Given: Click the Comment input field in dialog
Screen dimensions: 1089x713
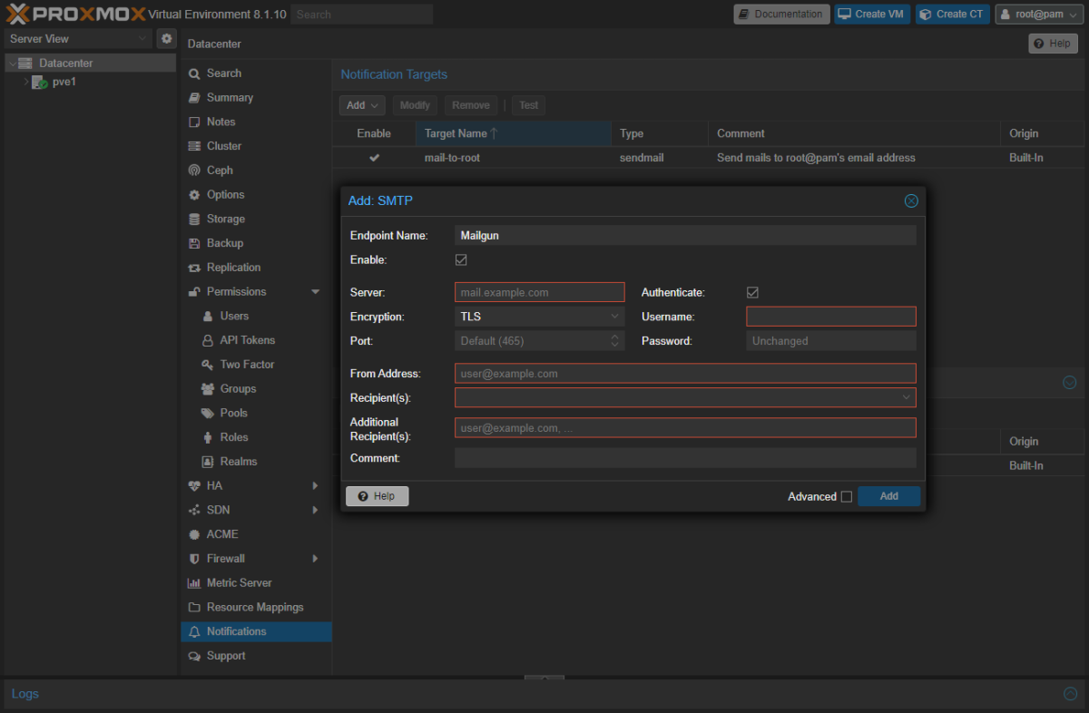Looking at the screenshot, I should [685, 458].
